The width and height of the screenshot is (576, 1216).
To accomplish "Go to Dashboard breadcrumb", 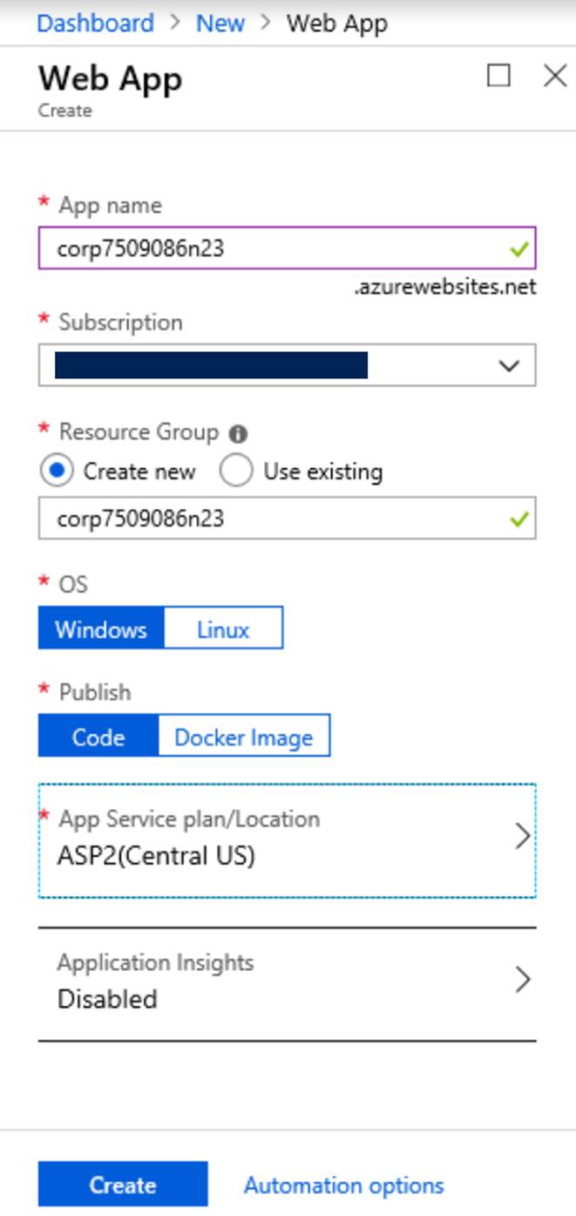I will (x=95, y=23).
